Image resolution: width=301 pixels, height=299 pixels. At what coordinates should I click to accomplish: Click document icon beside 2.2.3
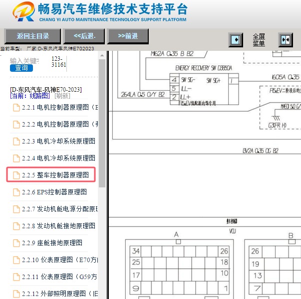[16, 141]
